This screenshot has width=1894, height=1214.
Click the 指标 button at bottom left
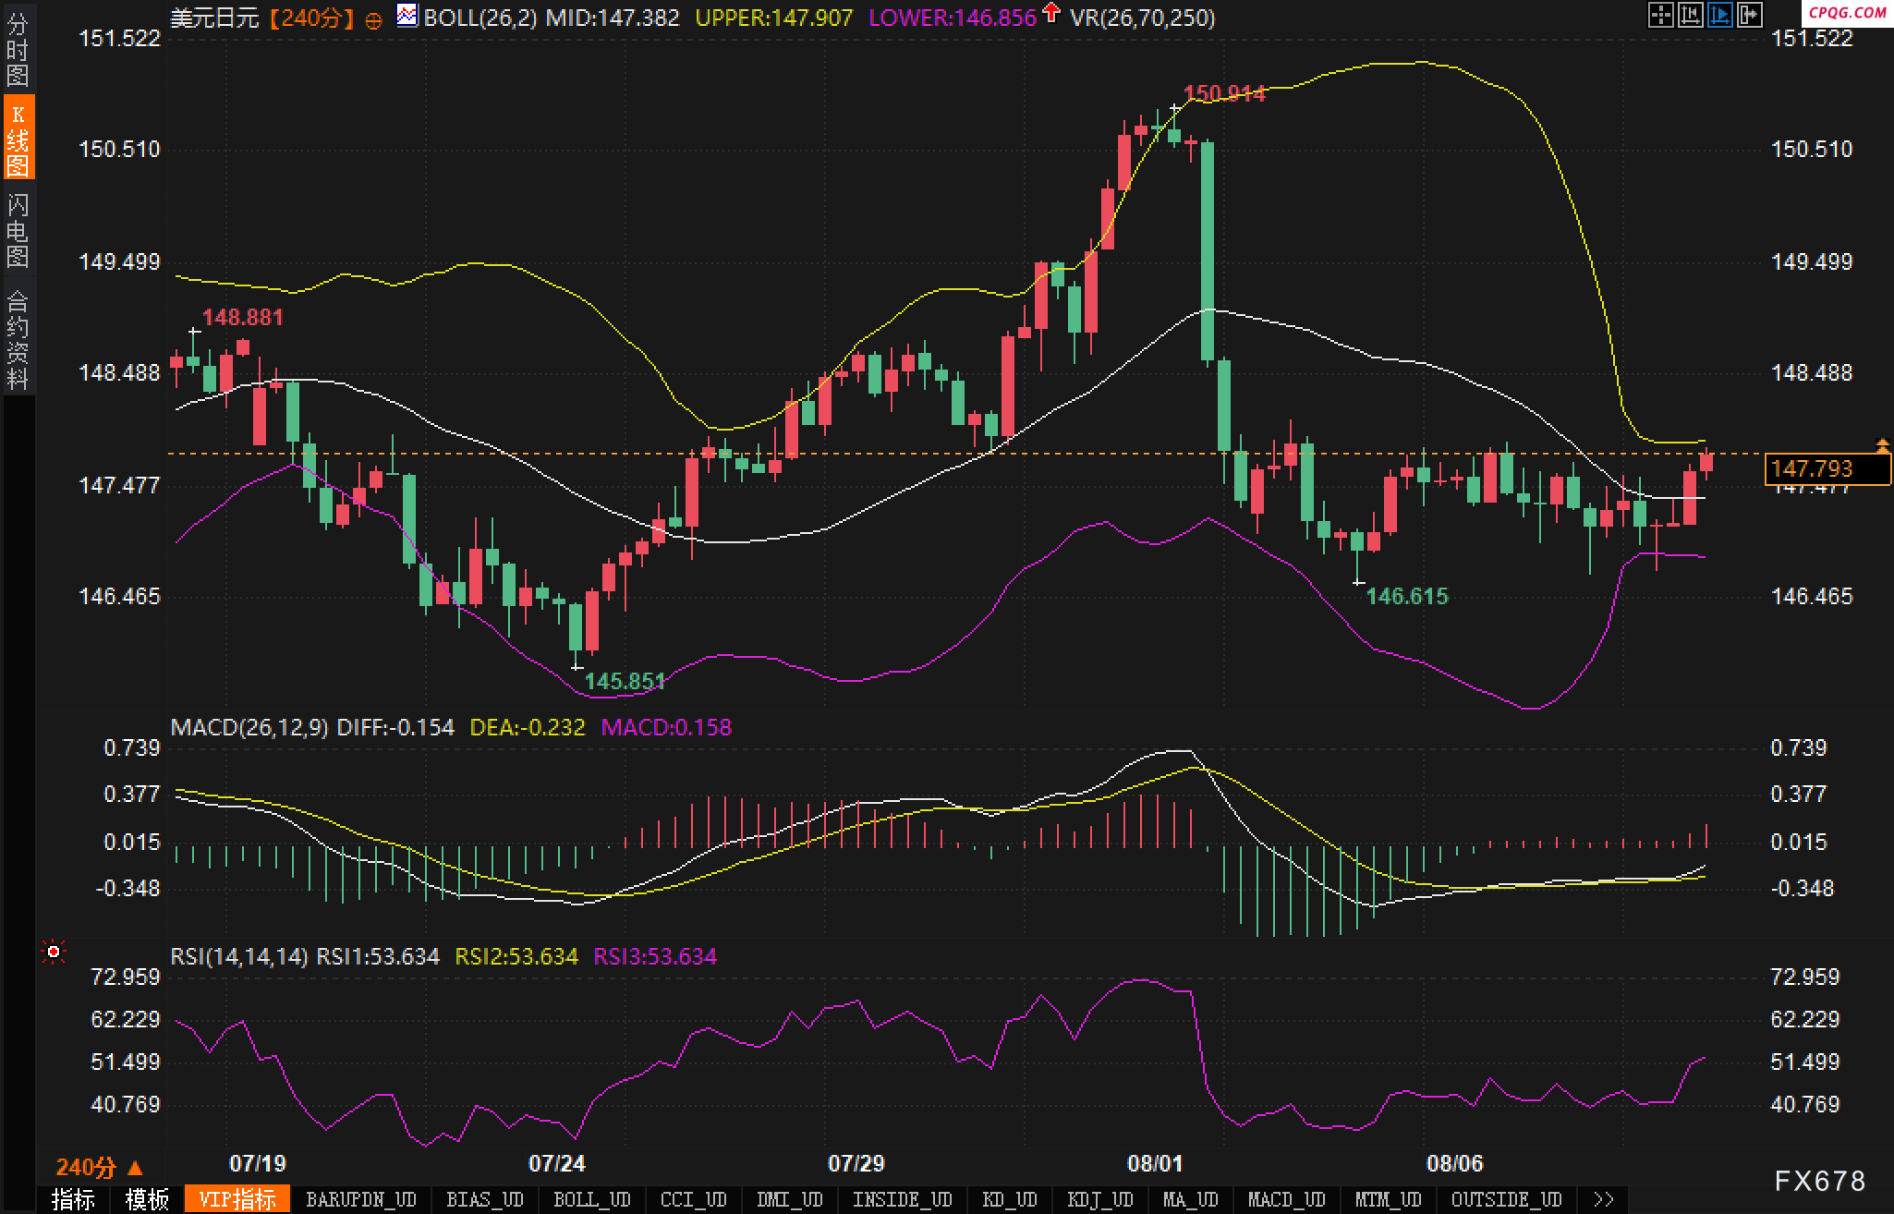point(73,1199)
